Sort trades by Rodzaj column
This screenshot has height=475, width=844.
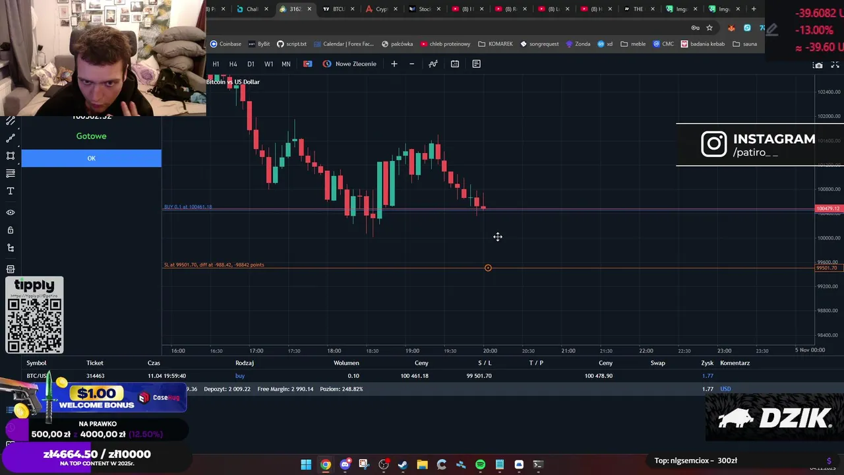tap(245, 363)
